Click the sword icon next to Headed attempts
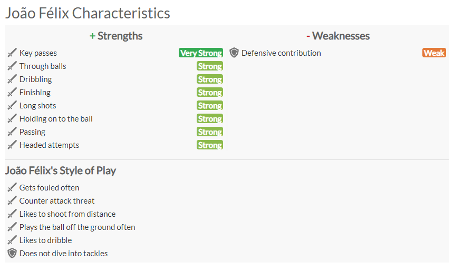454x272 pixels. (x=12, y=145)
